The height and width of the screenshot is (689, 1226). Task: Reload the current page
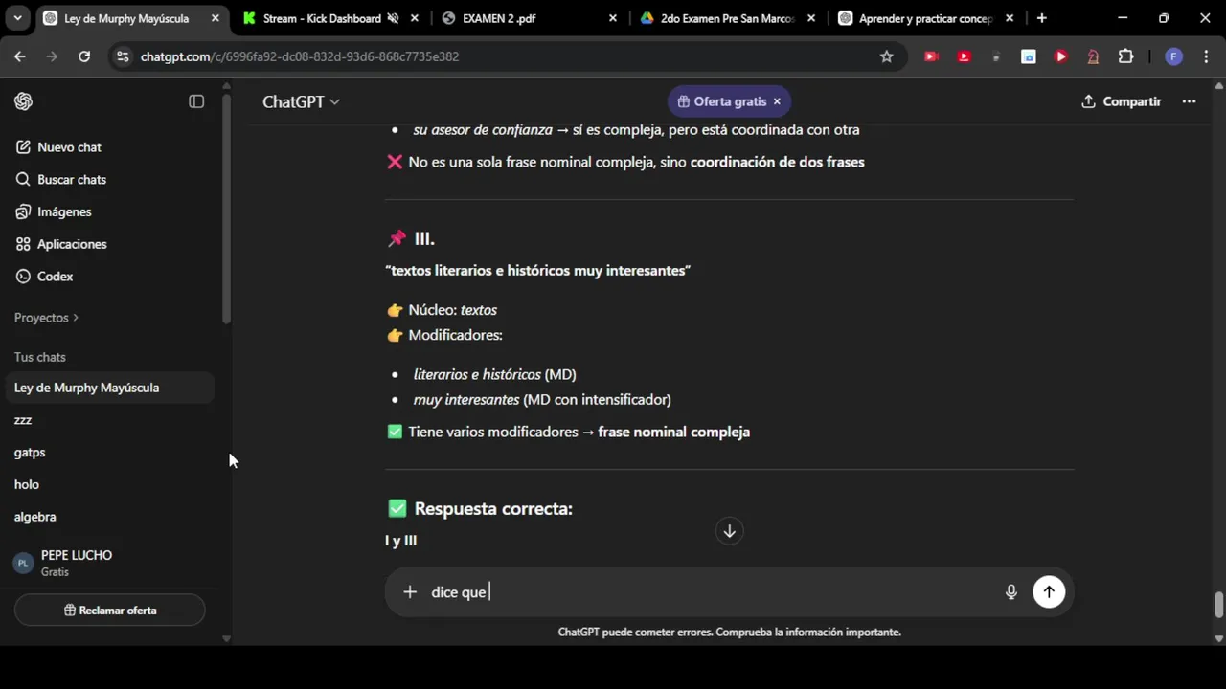tap(84, 56)
